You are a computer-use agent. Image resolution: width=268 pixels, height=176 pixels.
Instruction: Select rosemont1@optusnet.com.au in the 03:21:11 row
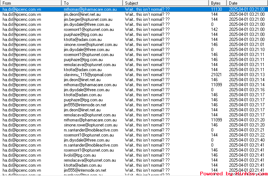point(89,55)
